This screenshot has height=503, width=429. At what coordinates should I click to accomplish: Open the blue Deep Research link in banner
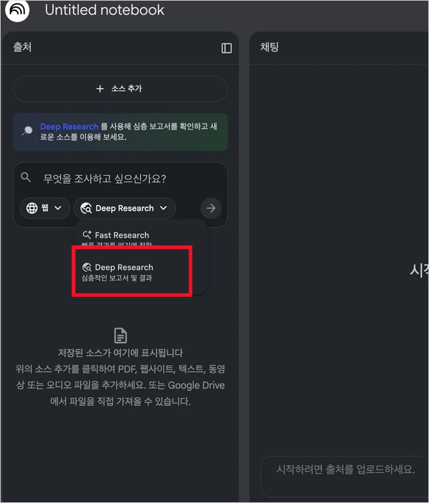pos(69,127)
